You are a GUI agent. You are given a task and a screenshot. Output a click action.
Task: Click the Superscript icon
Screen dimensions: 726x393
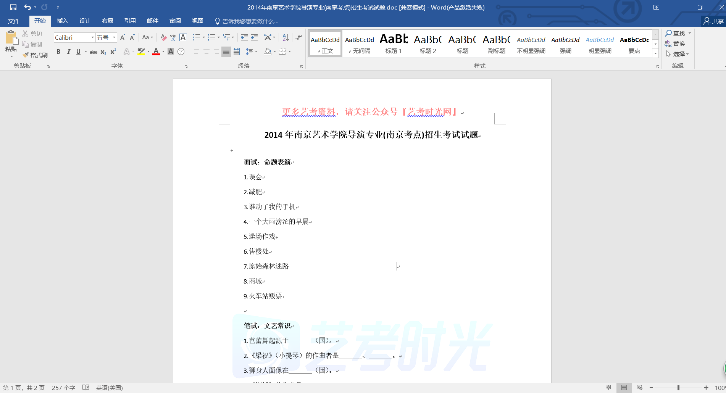click(113, 52)
